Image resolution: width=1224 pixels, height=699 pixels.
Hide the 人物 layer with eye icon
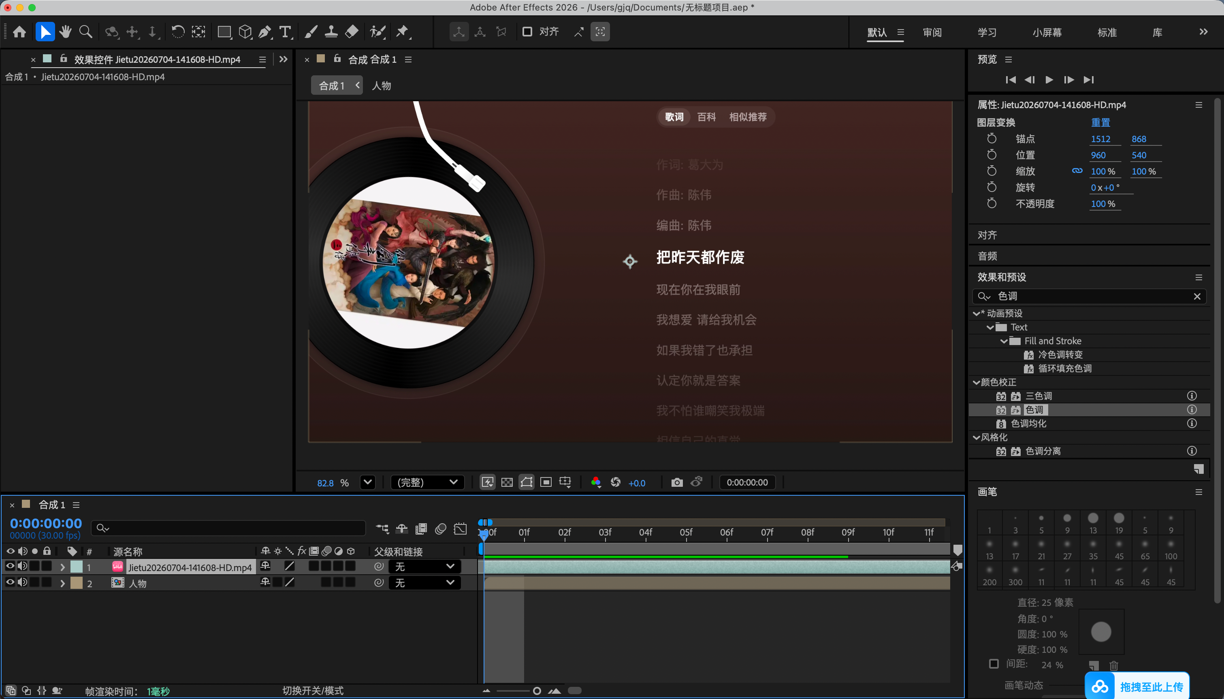click(x=10, y=582)
